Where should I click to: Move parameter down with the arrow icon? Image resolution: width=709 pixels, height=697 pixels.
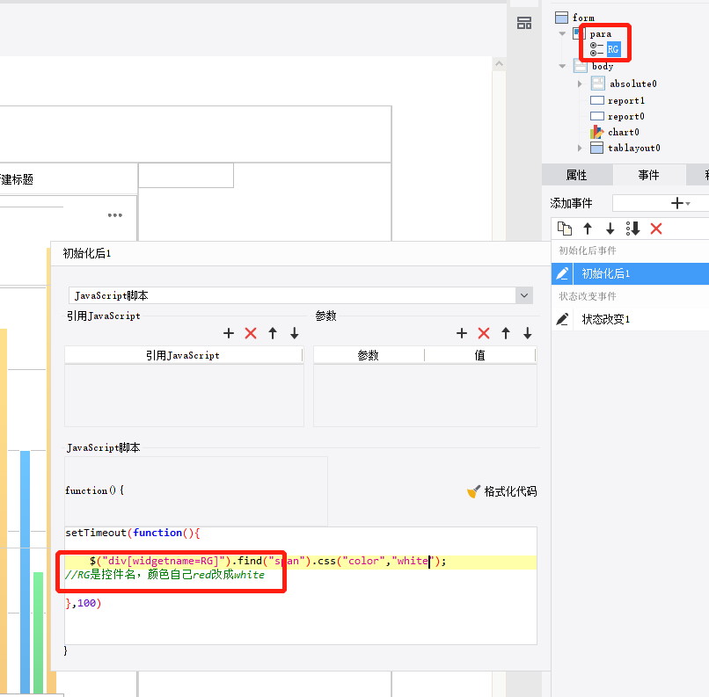point(527,333)
